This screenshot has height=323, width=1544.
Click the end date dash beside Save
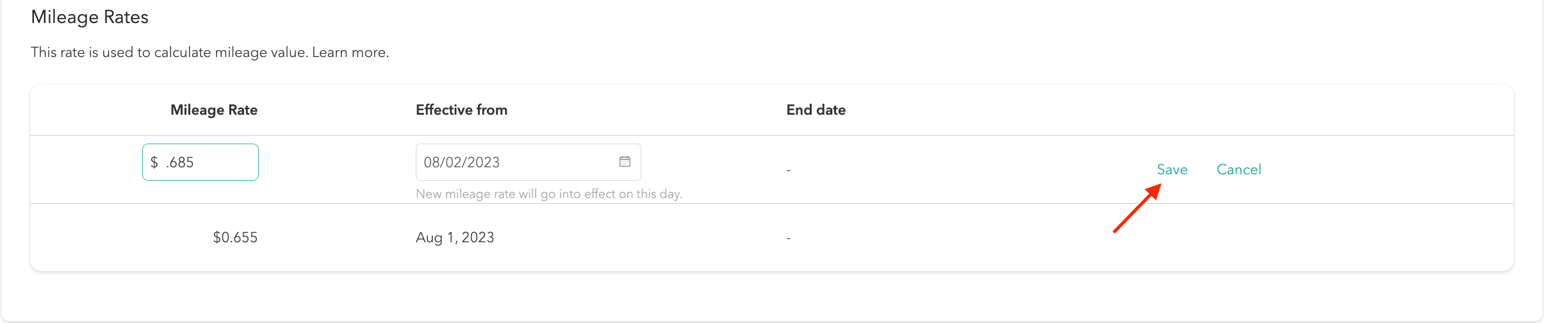(x=789, y=170)
